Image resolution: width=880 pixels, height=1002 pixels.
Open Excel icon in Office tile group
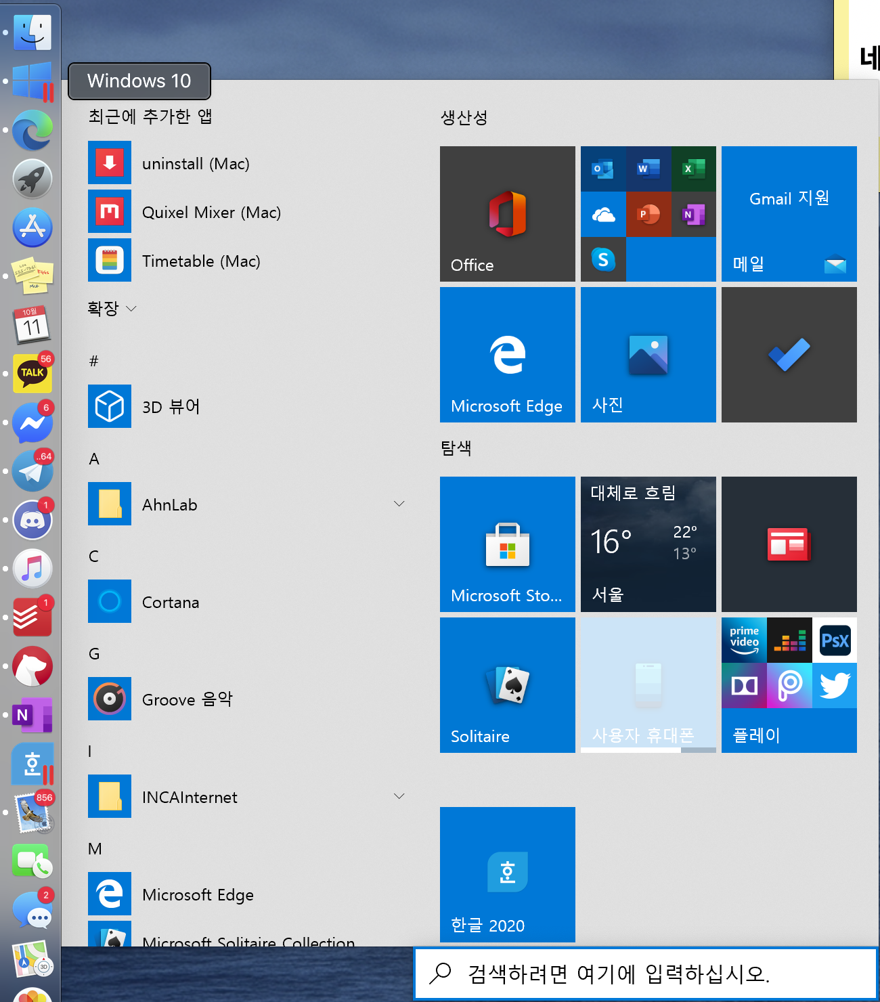(694, 169)
